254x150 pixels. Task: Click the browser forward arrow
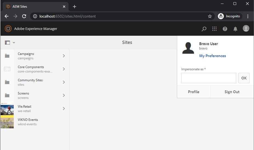pos(15,16)
